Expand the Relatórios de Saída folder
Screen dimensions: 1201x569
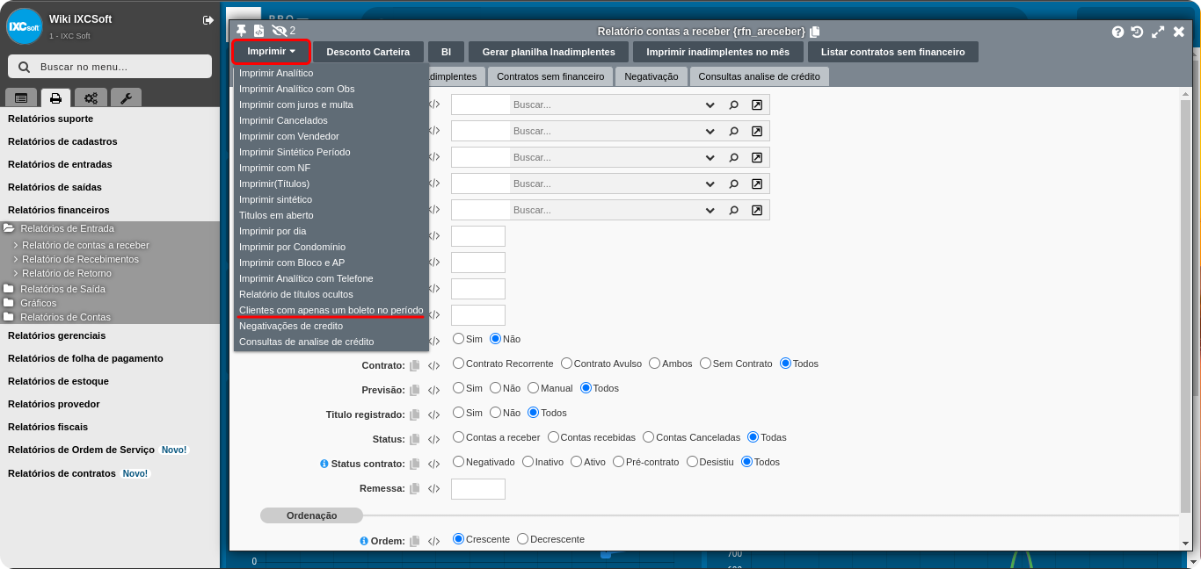[x=9, y=289]
